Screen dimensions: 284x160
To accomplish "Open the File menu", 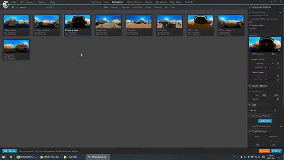I will [x=14, y=2].
